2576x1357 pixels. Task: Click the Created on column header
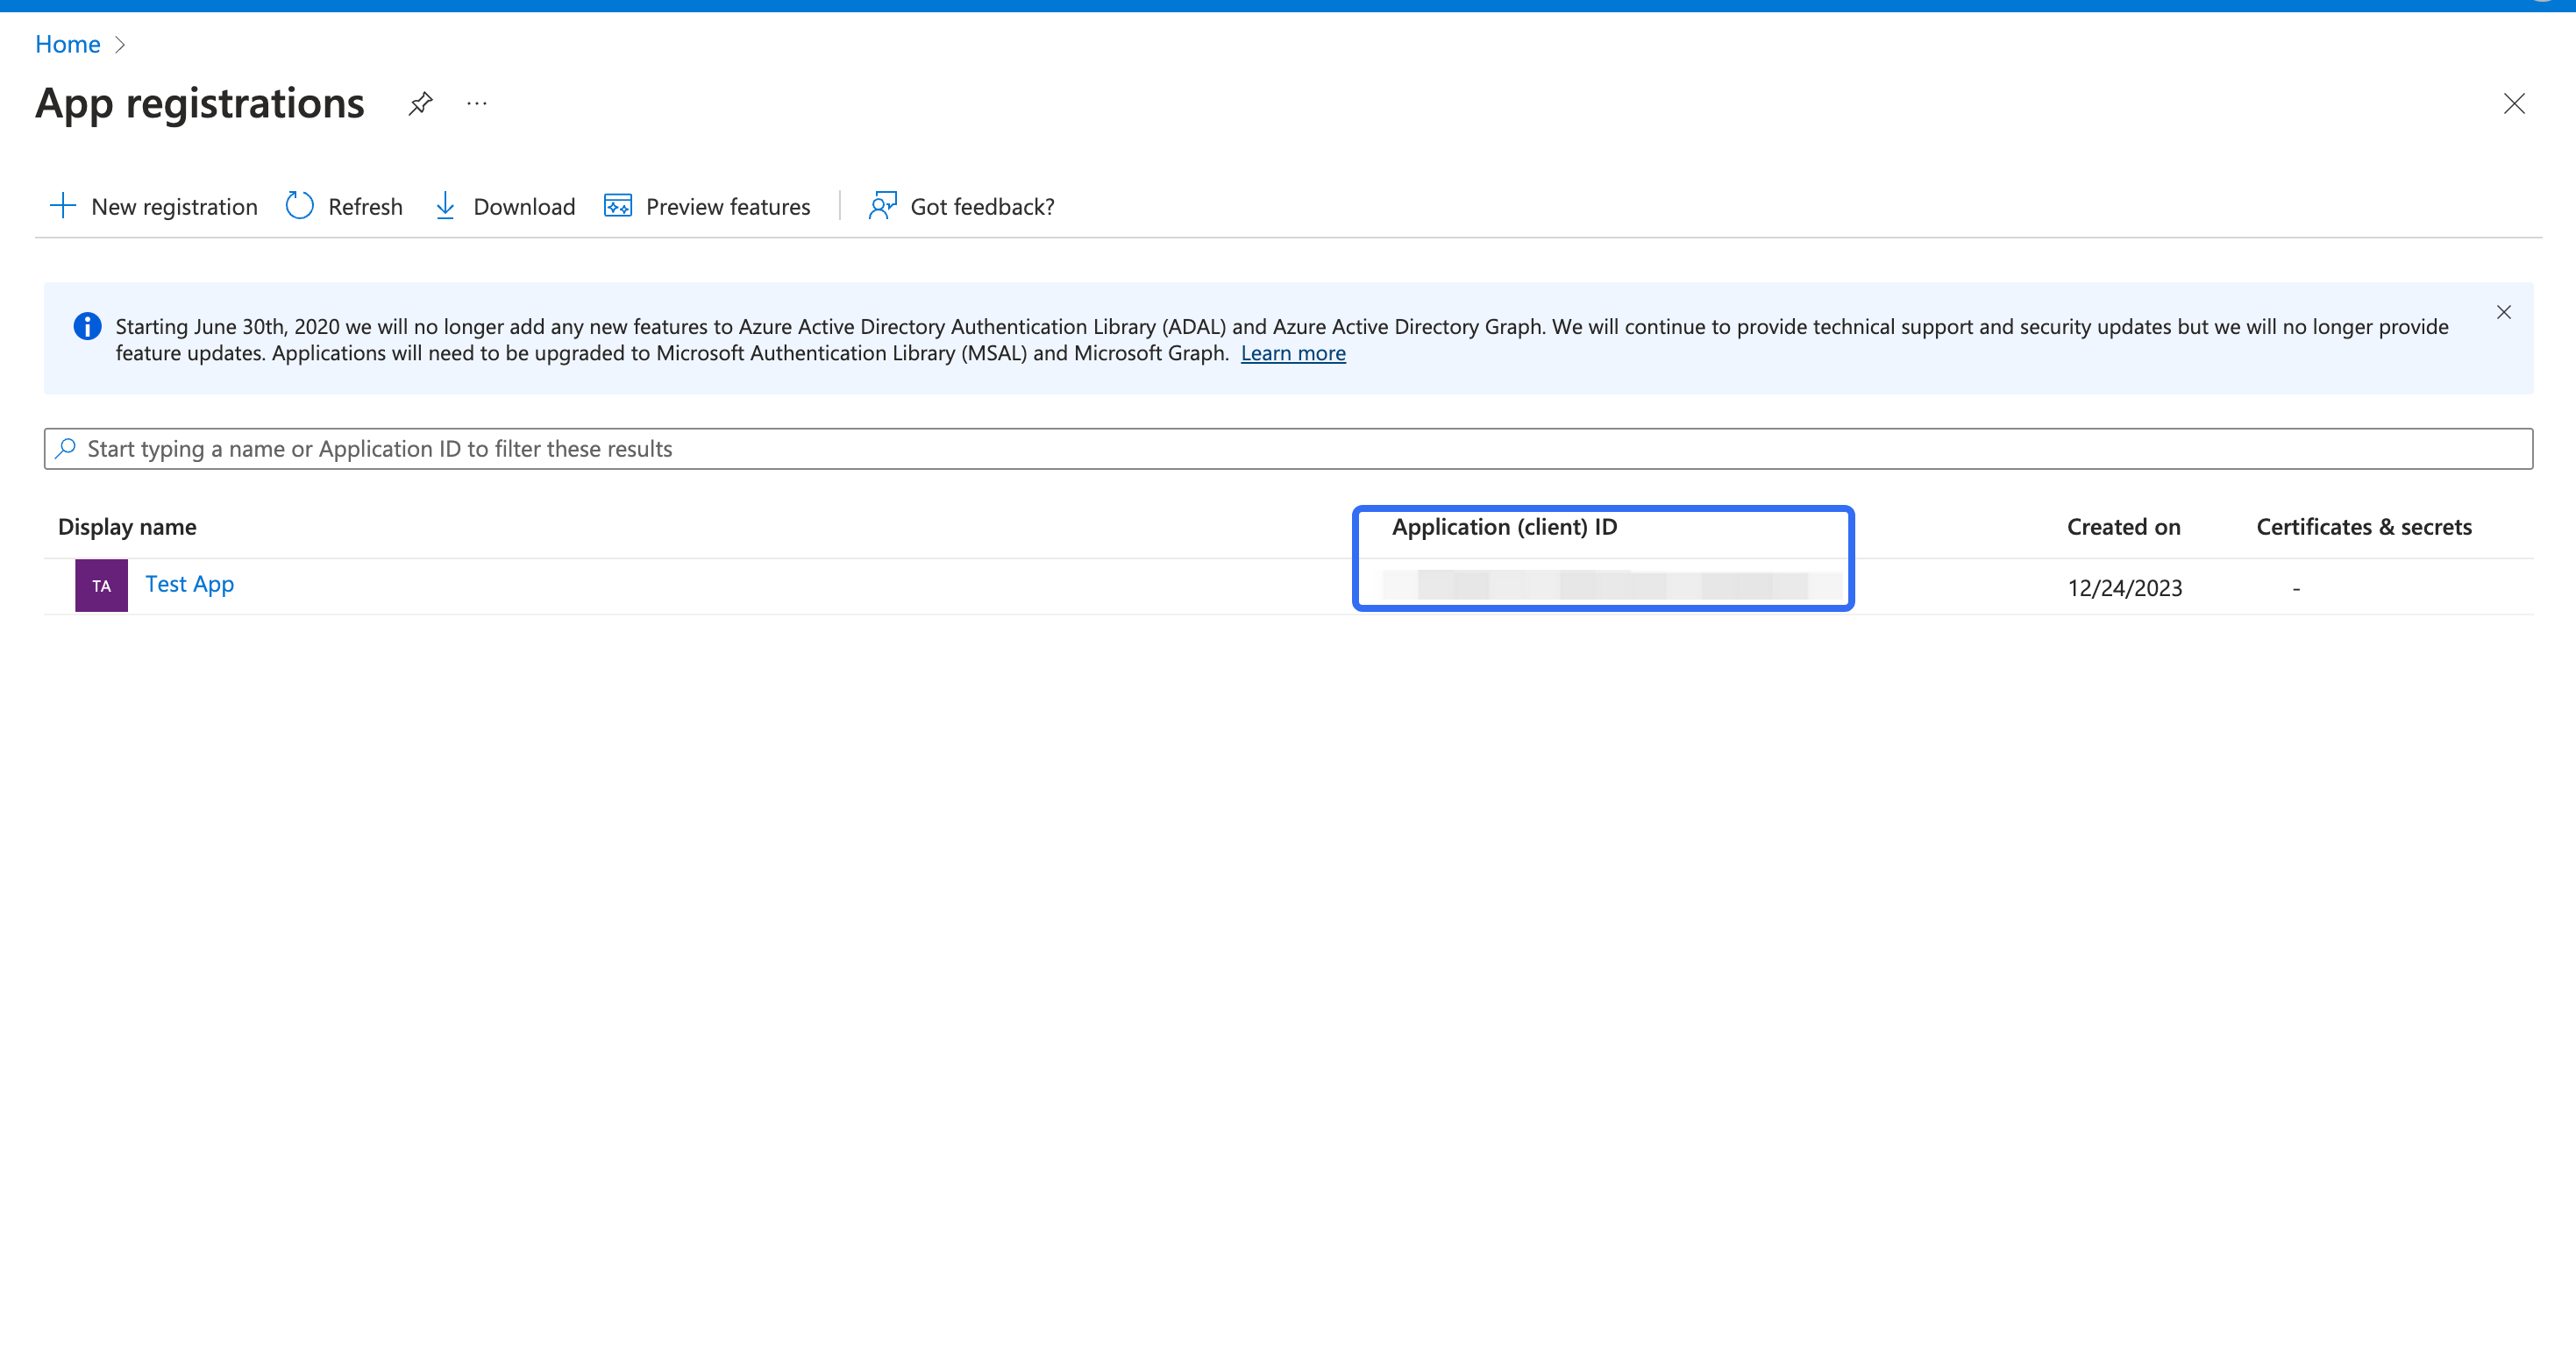tap(2124, 527)
